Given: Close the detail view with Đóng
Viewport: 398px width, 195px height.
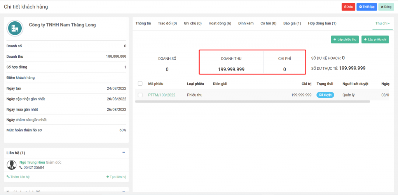Looking at the screenshot, I should point(386,7).
